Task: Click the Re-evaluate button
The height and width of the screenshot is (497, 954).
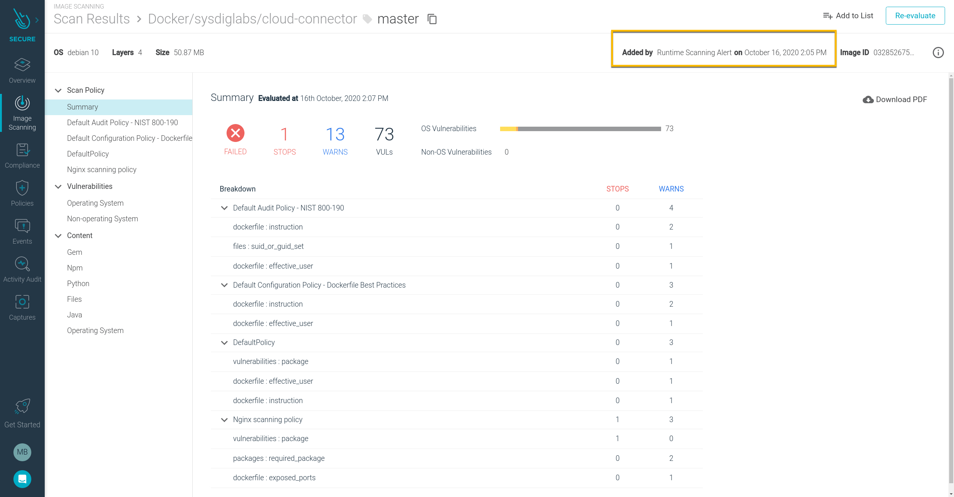Action: 915,16
